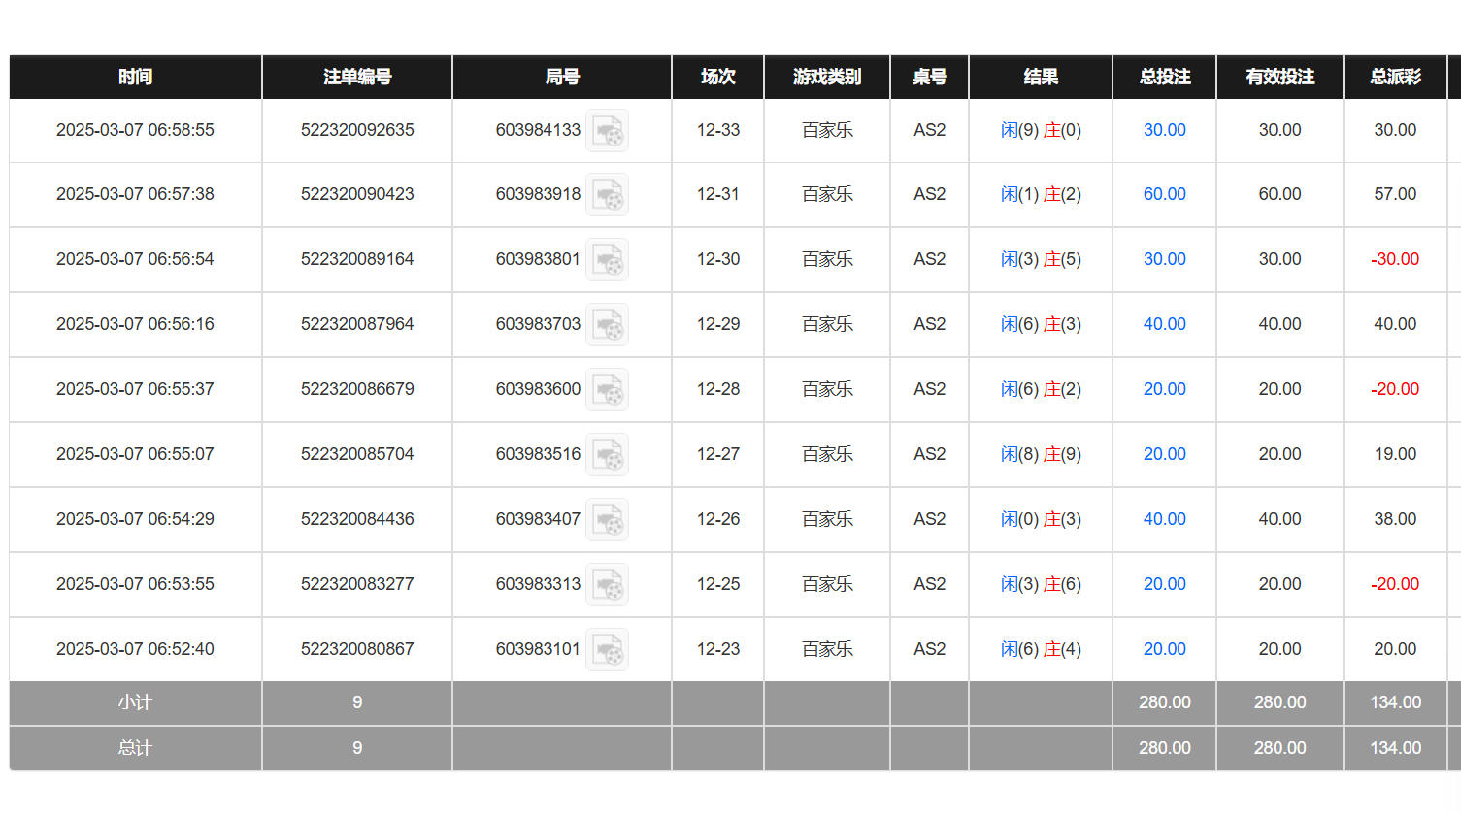Open replay icon for round 603983101
Viewport: 1461px width, 813px height.
(608, 650)
